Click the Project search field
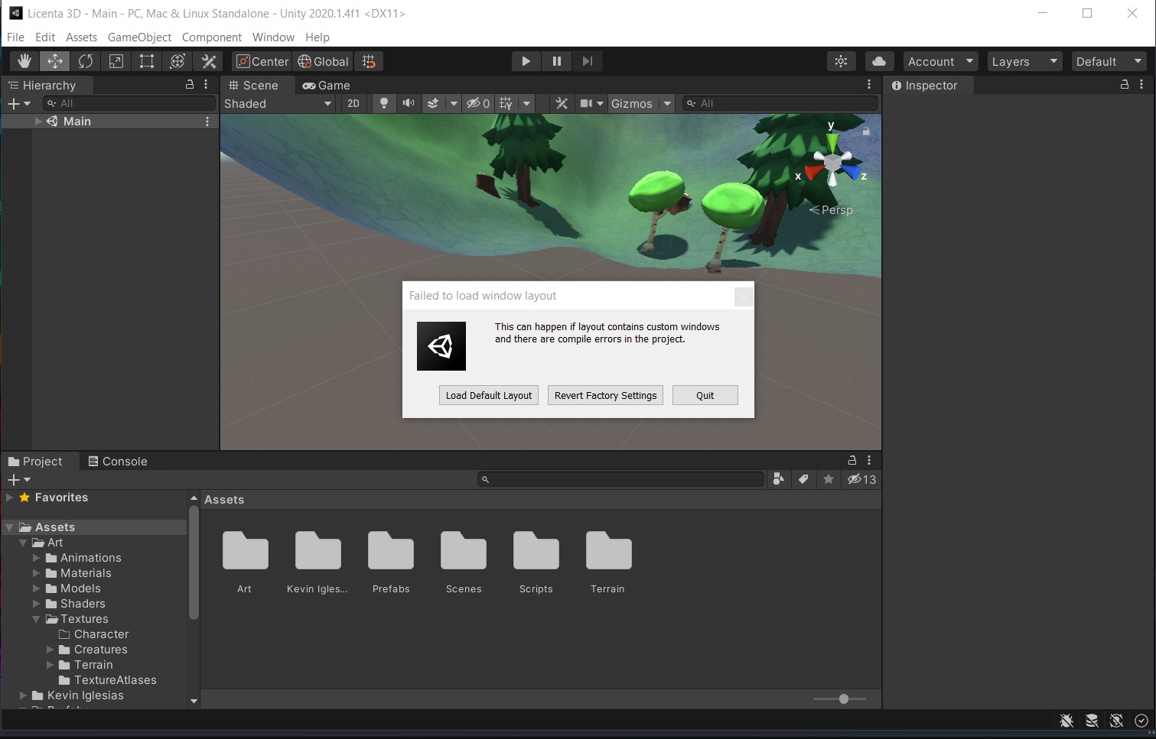 point(621,479)
